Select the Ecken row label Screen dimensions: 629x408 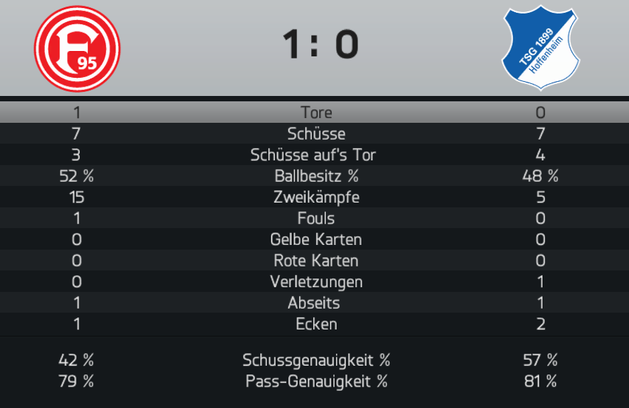pyautogui.click(x=316, y=324)
